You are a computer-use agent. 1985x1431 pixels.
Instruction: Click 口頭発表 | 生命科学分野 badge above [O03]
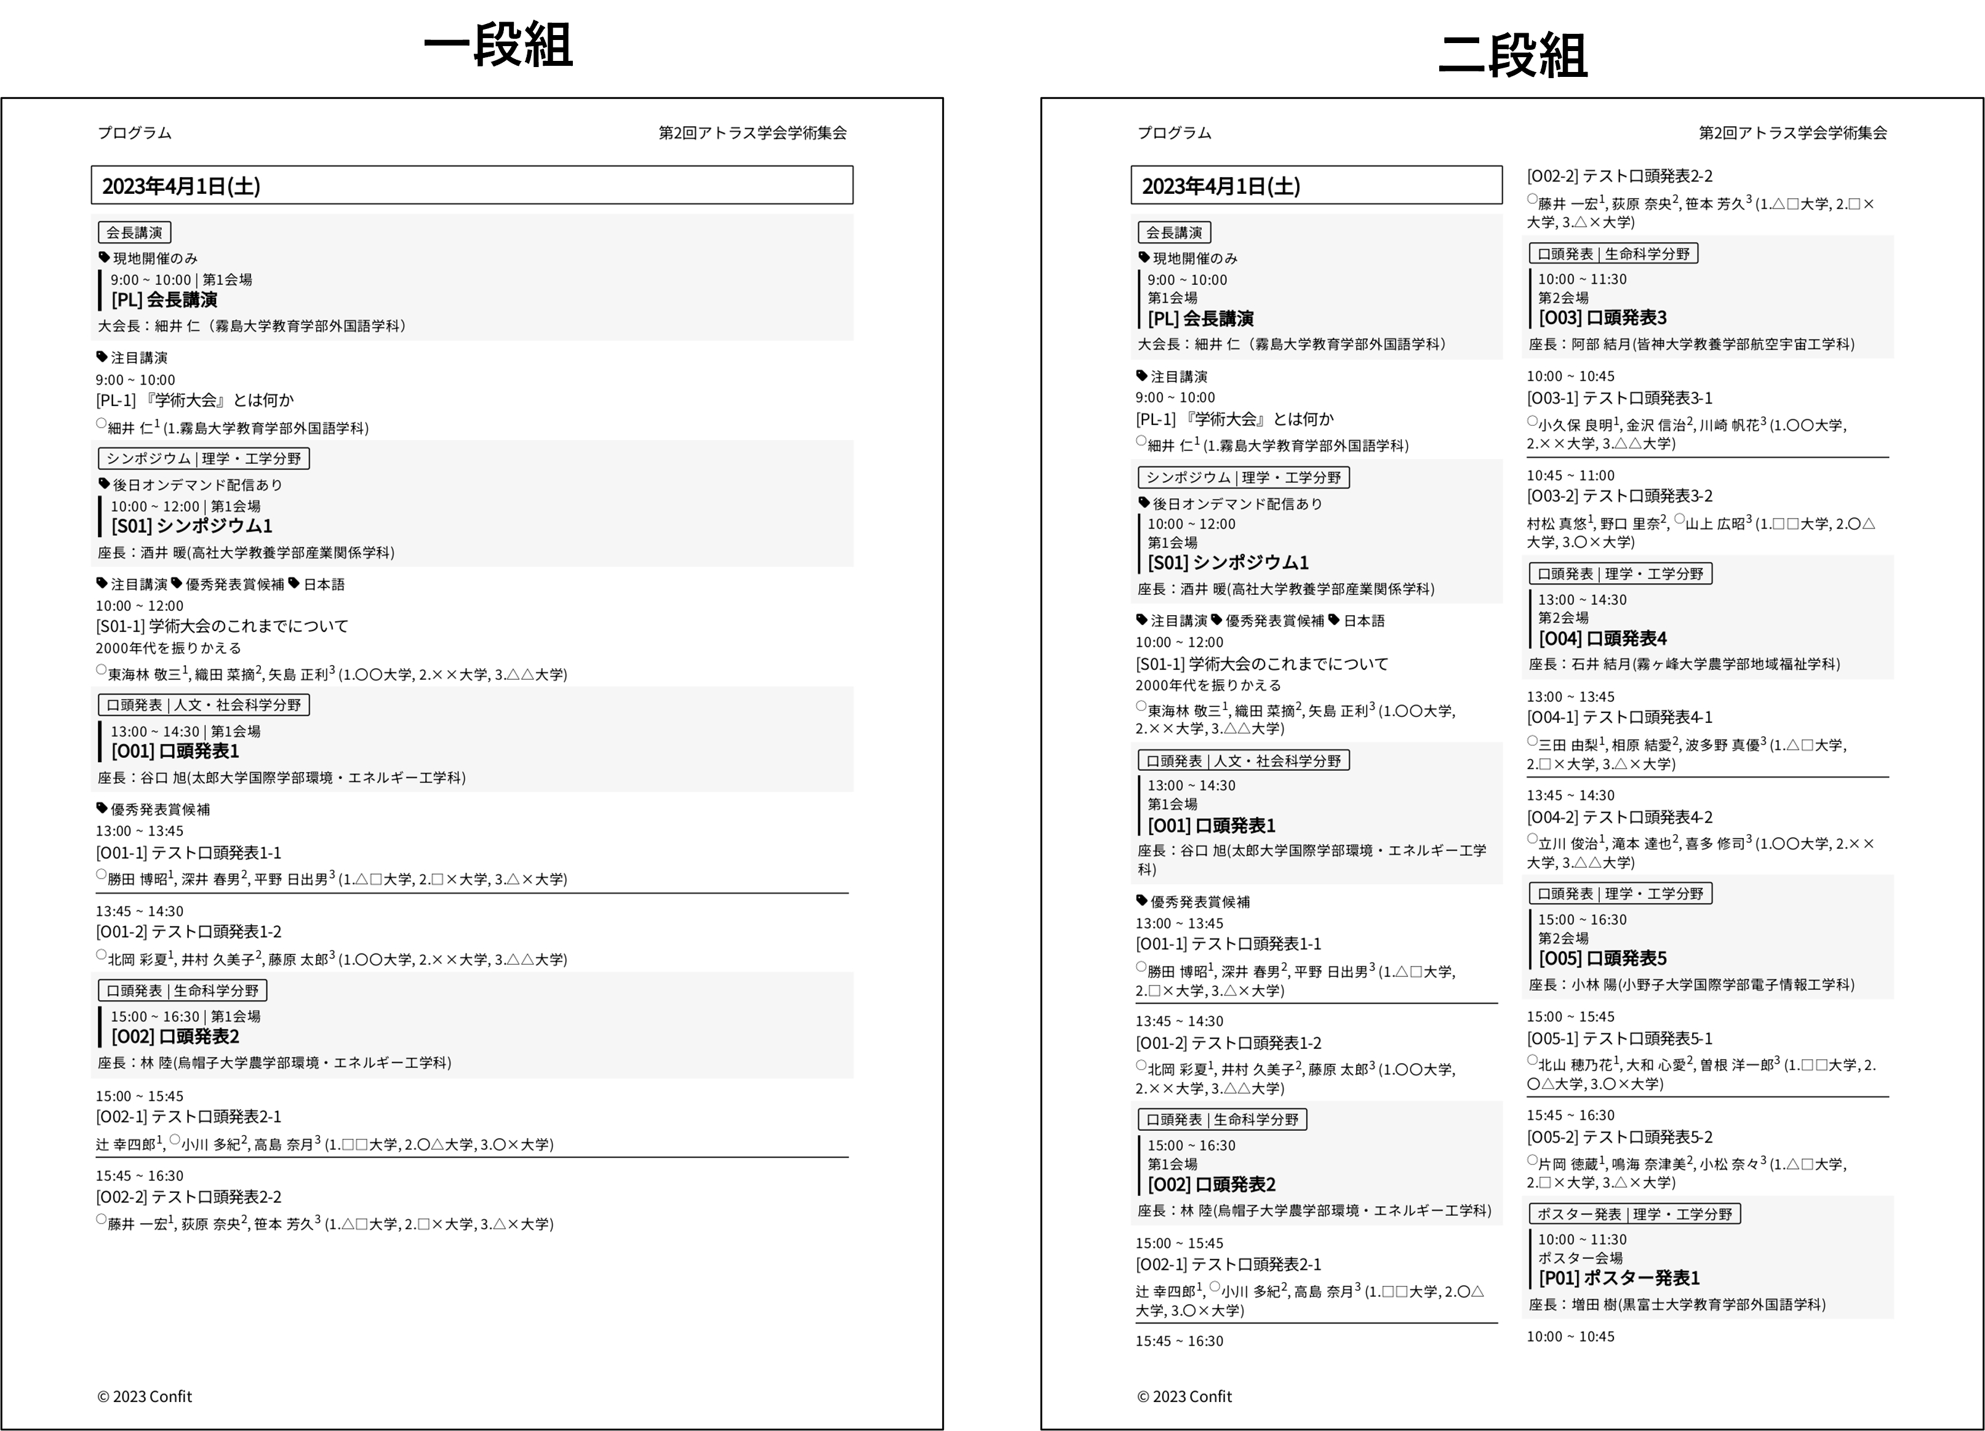click(x=1613, y=253)
